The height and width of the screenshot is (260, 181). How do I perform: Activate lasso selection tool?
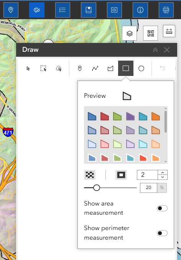[59, 68]
